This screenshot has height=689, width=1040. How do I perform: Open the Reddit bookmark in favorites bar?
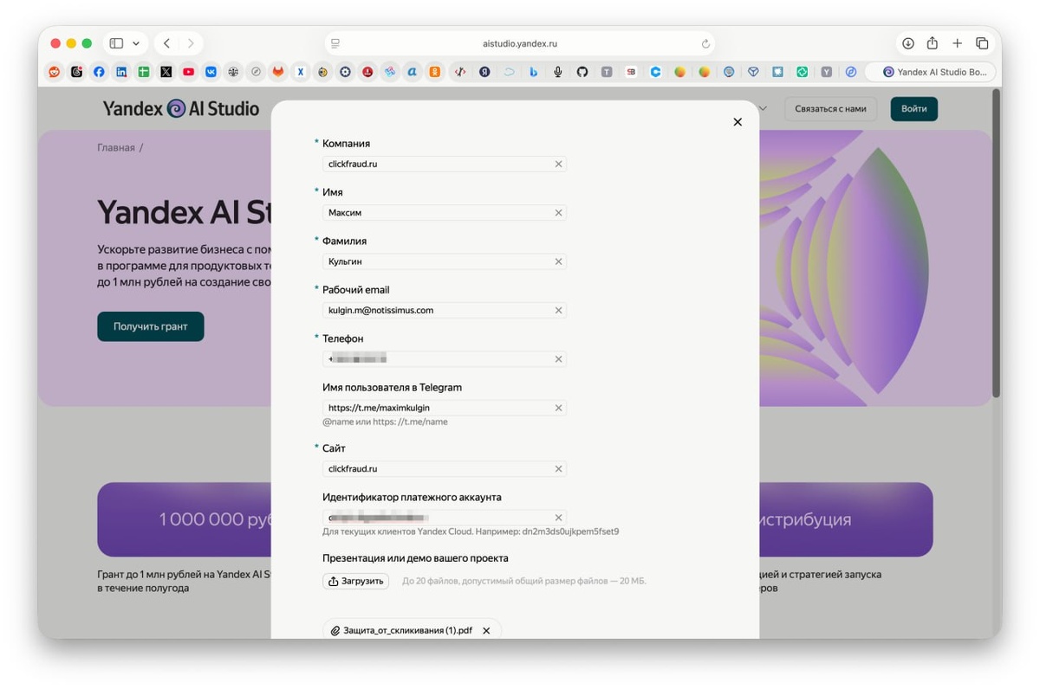pos(55,72)
